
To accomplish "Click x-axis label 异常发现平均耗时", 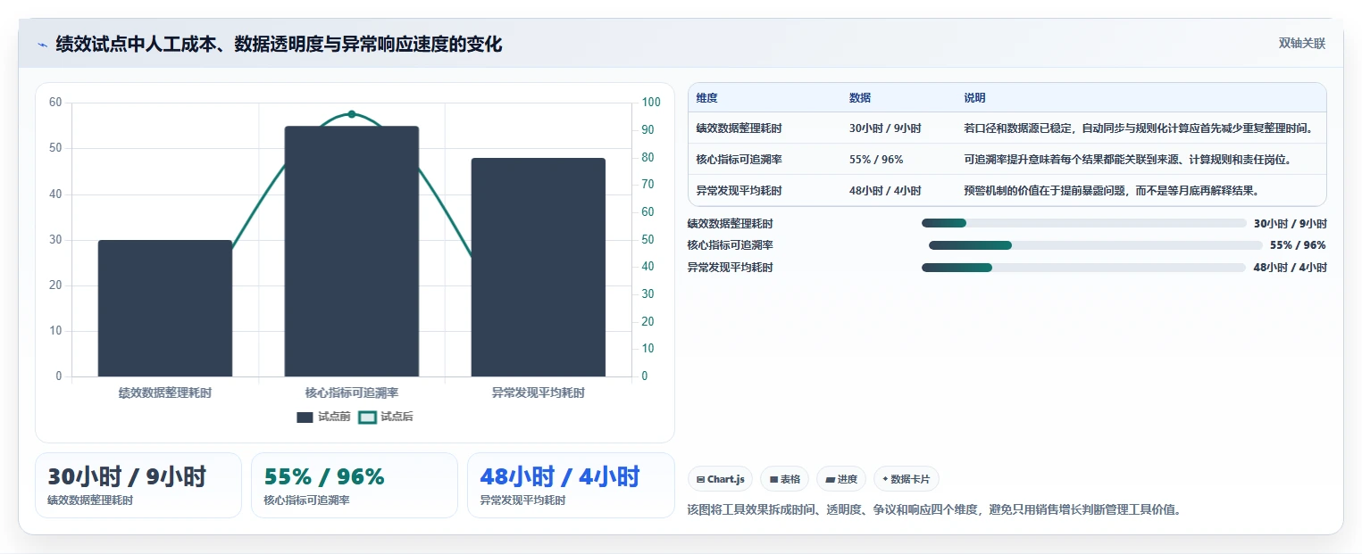I will click(539, 393).
